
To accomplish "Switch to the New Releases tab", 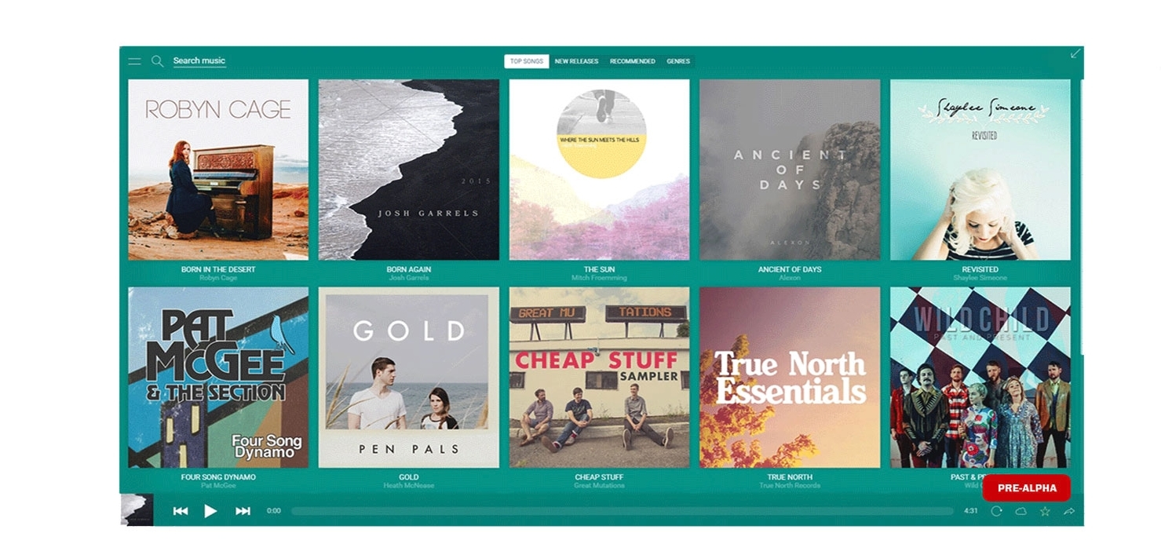I will pyautogui.click(x=576, y=61).
